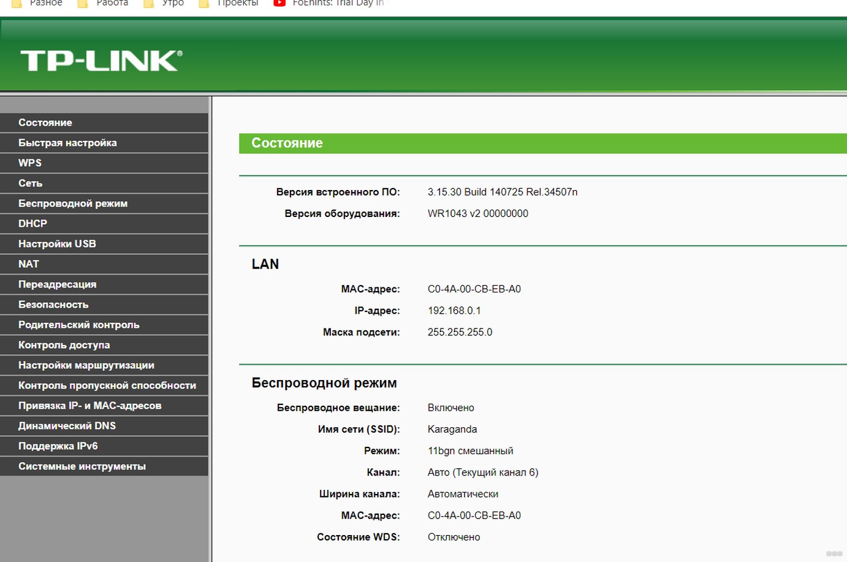Open the DHCP menu item
This screenshot has width=847, height=562.
[x=104, y=224]
